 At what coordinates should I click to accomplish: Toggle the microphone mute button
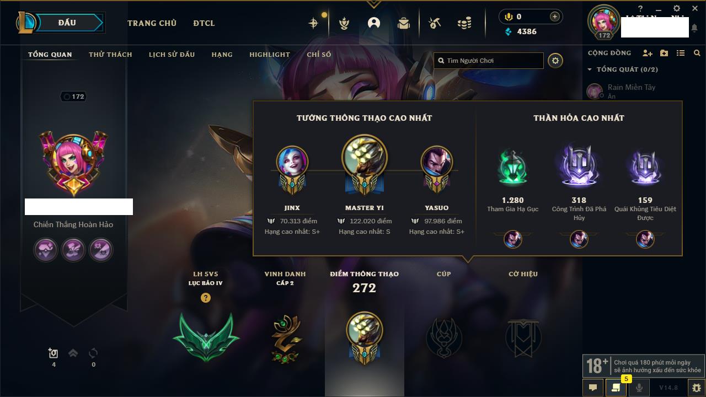tap(639, 388)
